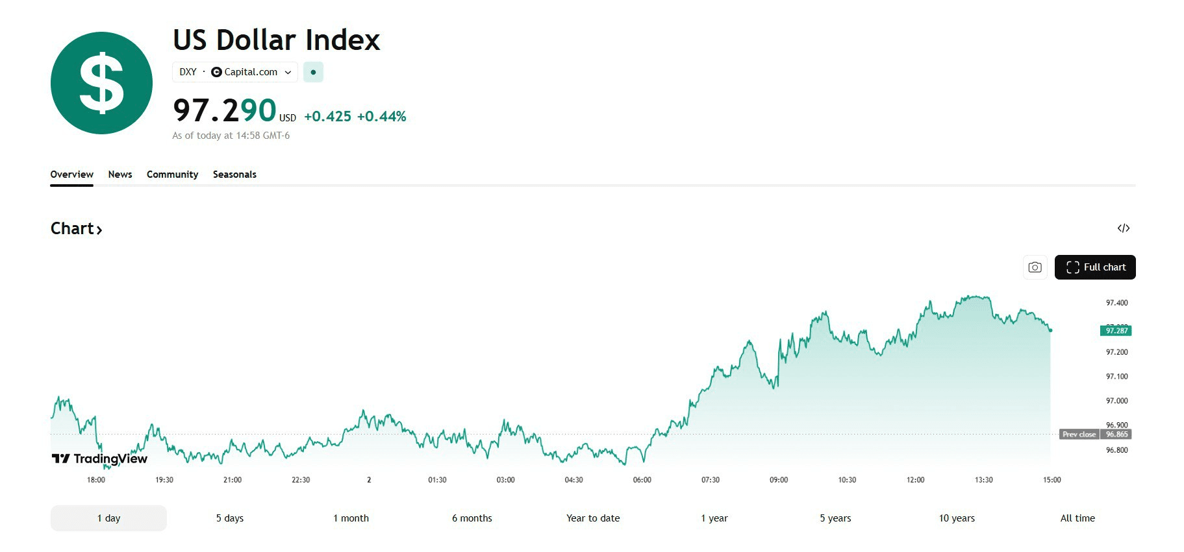Image resolution: width=1184 pixels, height=552 pixels.
Task: Choose the 1 month range
Action: click(351, 518)
